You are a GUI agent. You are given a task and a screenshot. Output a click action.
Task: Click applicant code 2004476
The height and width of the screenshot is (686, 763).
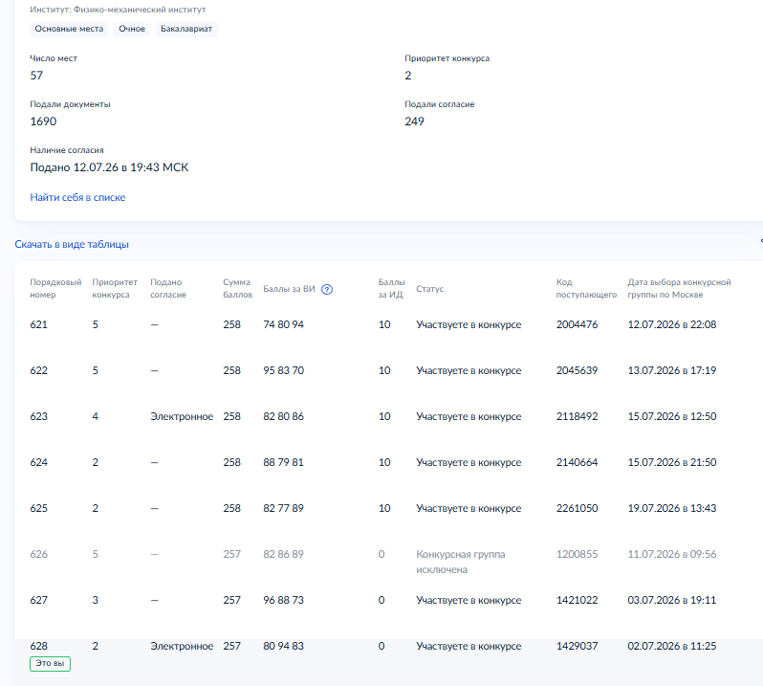tap(578, 324)
